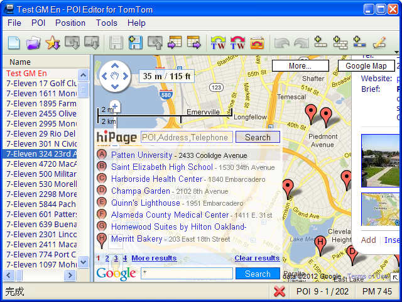Click the Name column header
The height and width of the screenshot is (302, 402).
(x=46, y=62)
